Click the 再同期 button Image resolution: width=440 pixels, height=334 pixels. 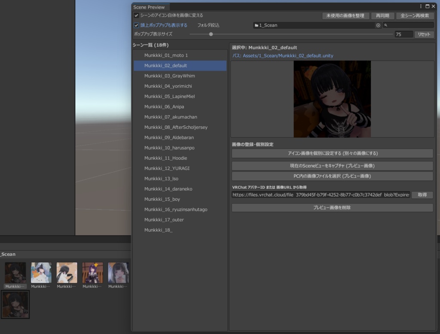click(382, 16)
